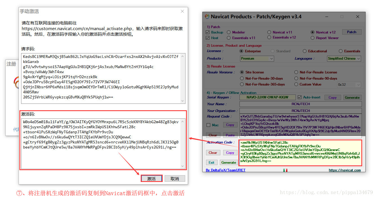Select the Navicat v12 radio button
This screenshot has width=376, height=198.
(312, 32)
